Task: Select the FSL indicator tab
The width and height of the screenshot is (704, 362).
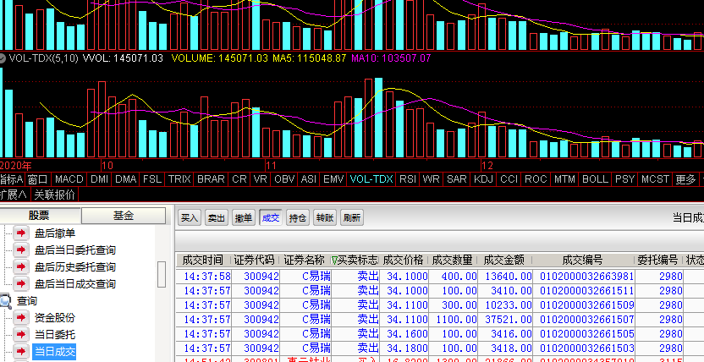Action: (152, 179)
